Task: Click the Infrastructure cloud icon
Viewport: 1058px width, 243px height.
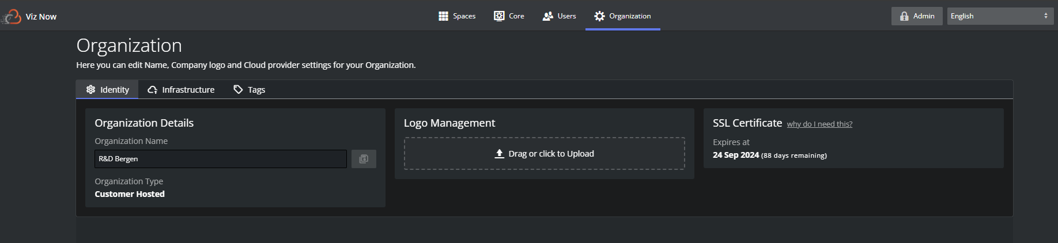Action: tap(152, 90)
